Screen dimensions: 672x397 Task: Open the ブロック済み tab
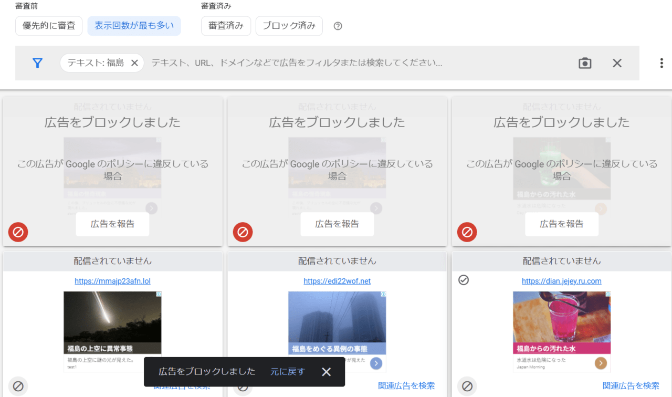pyautogui.click(x=289, y=26)
